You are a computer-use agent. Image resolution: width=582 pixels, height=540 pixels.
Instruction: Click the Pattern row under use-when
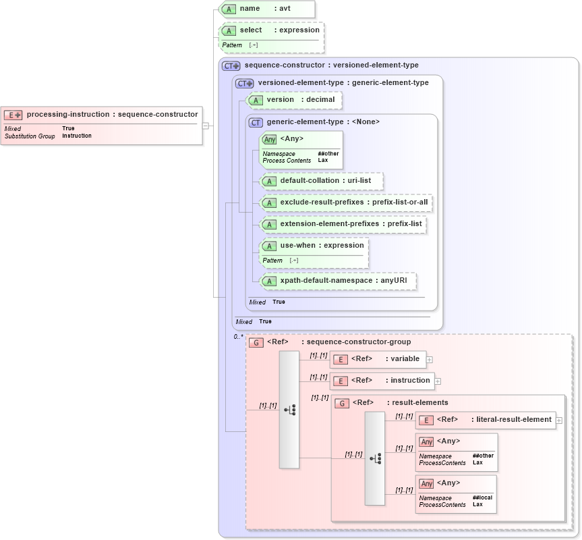point(273,260)
